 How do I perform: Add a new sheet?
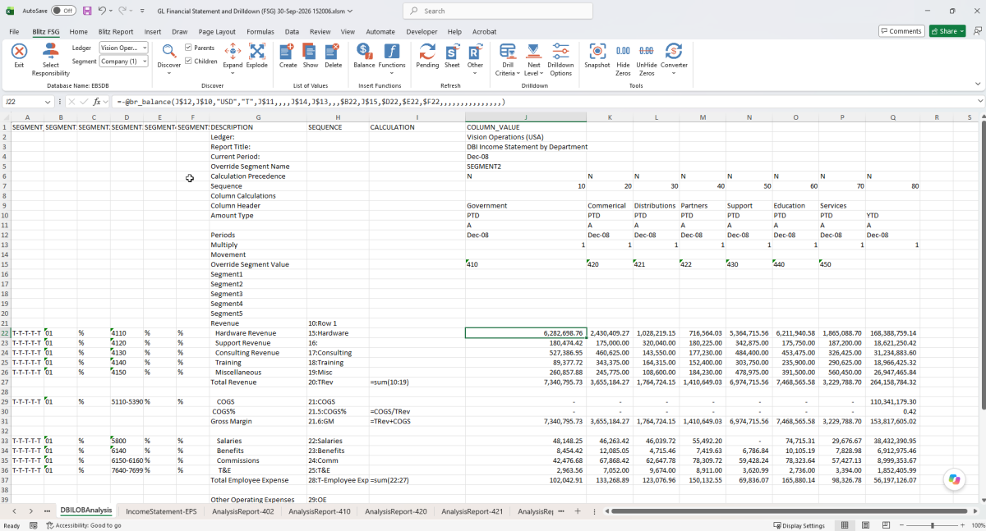578,511
